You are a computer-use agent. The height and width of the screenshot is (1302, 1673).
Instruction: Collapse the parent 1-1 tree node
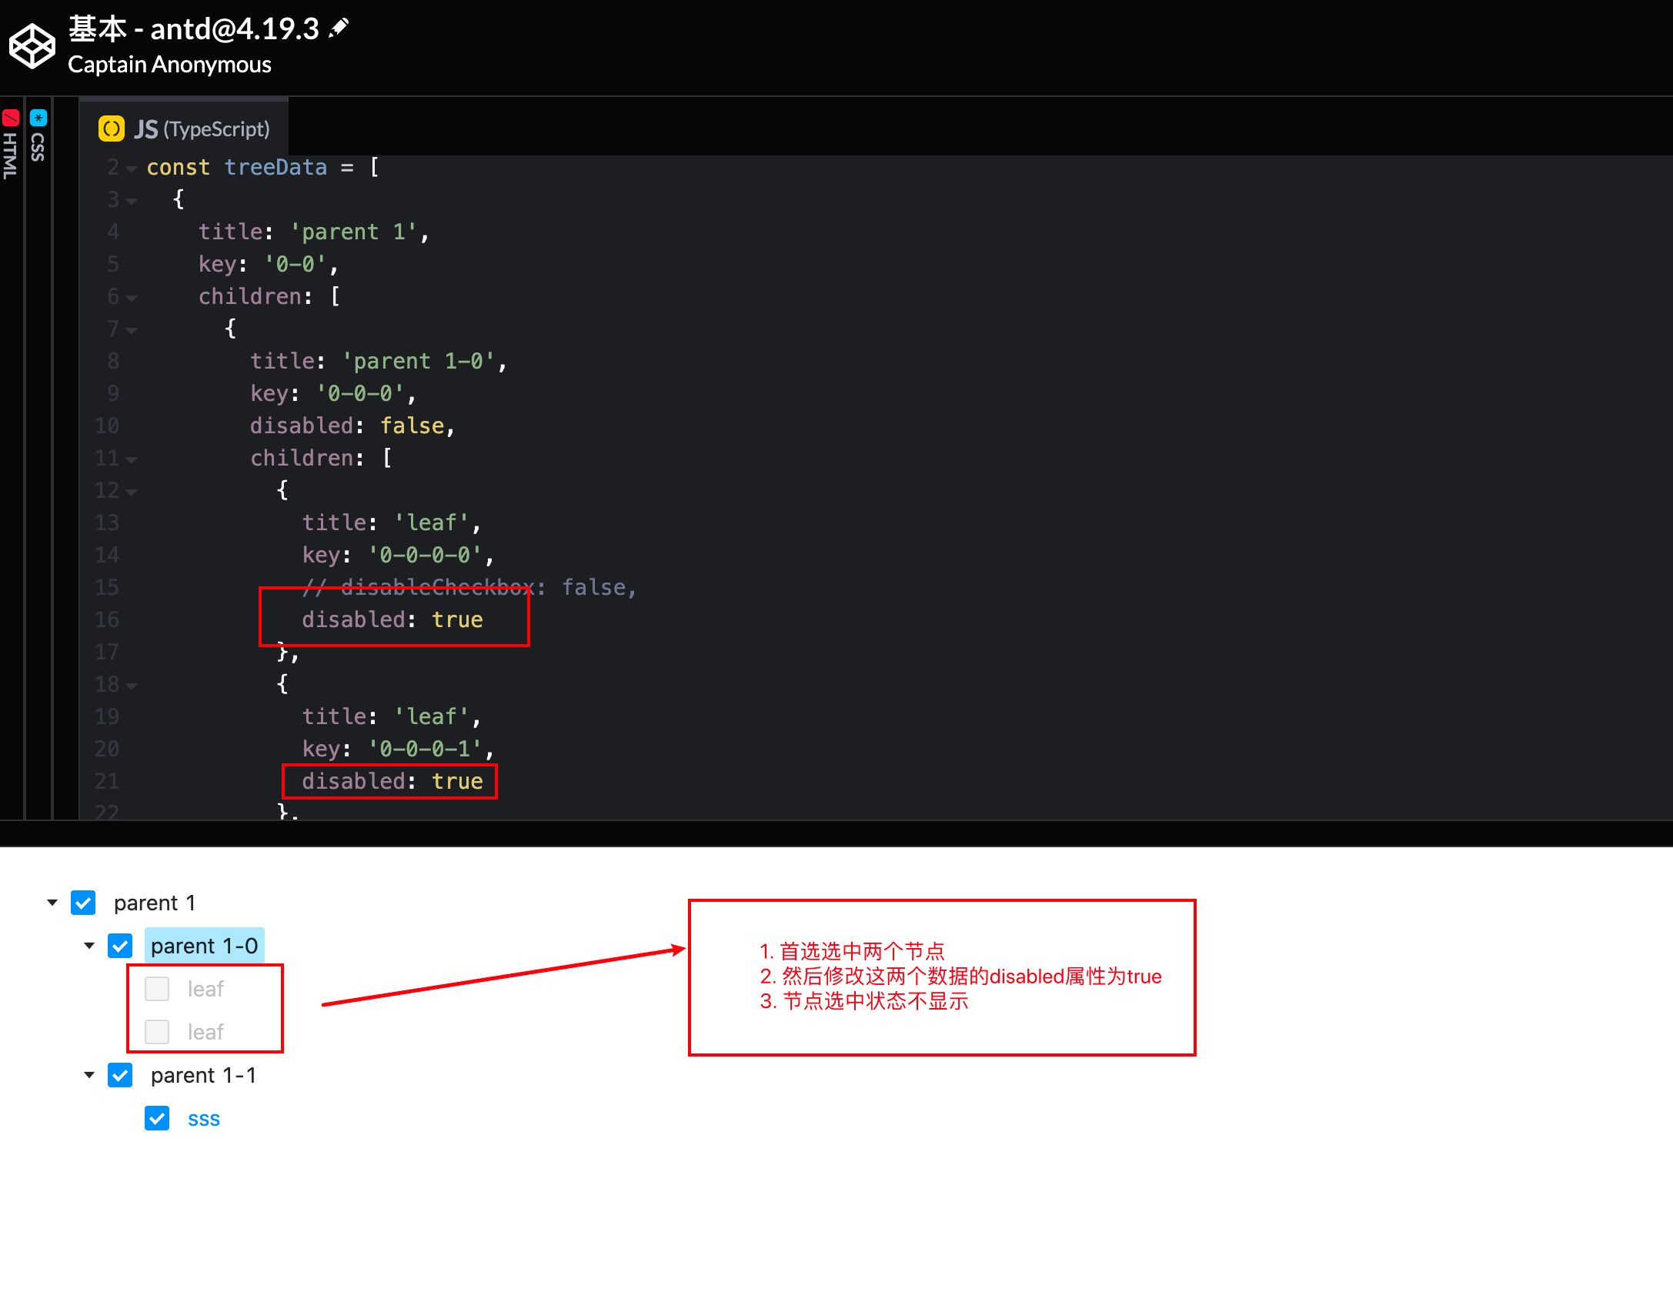(88, 1074)
